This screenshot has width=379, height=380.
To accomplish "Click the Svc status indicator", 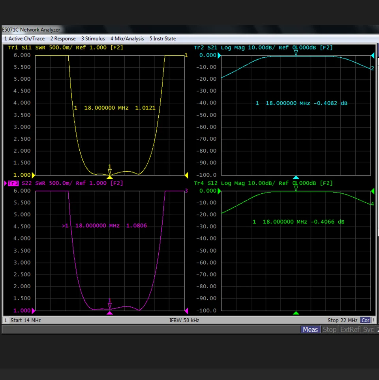I will tap(368, 330).
